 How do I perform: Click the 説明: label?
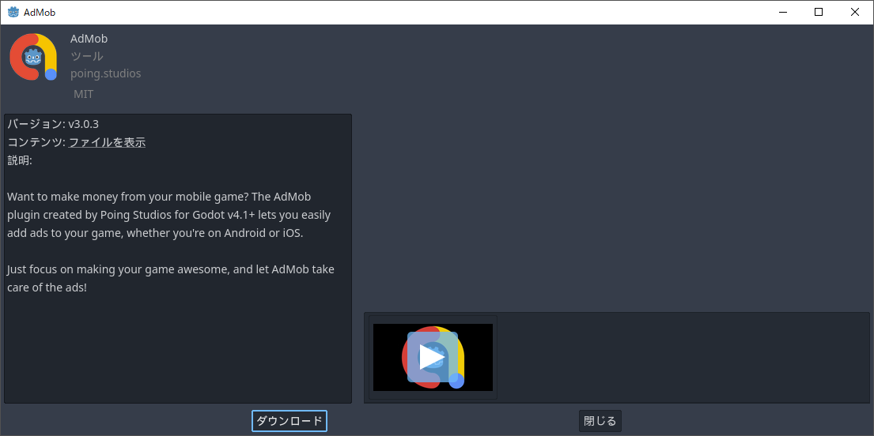(20, 160)
